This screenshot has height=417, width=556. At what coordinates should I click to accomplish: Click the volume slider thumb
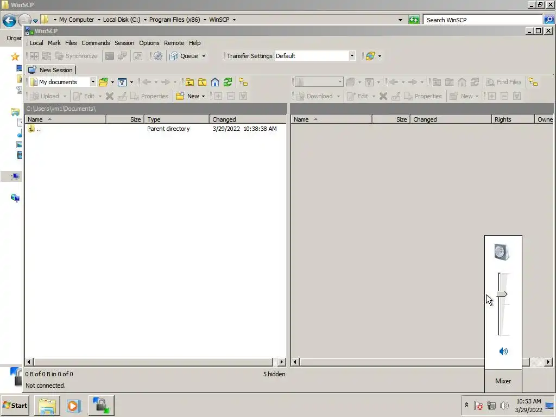point(502,294)
